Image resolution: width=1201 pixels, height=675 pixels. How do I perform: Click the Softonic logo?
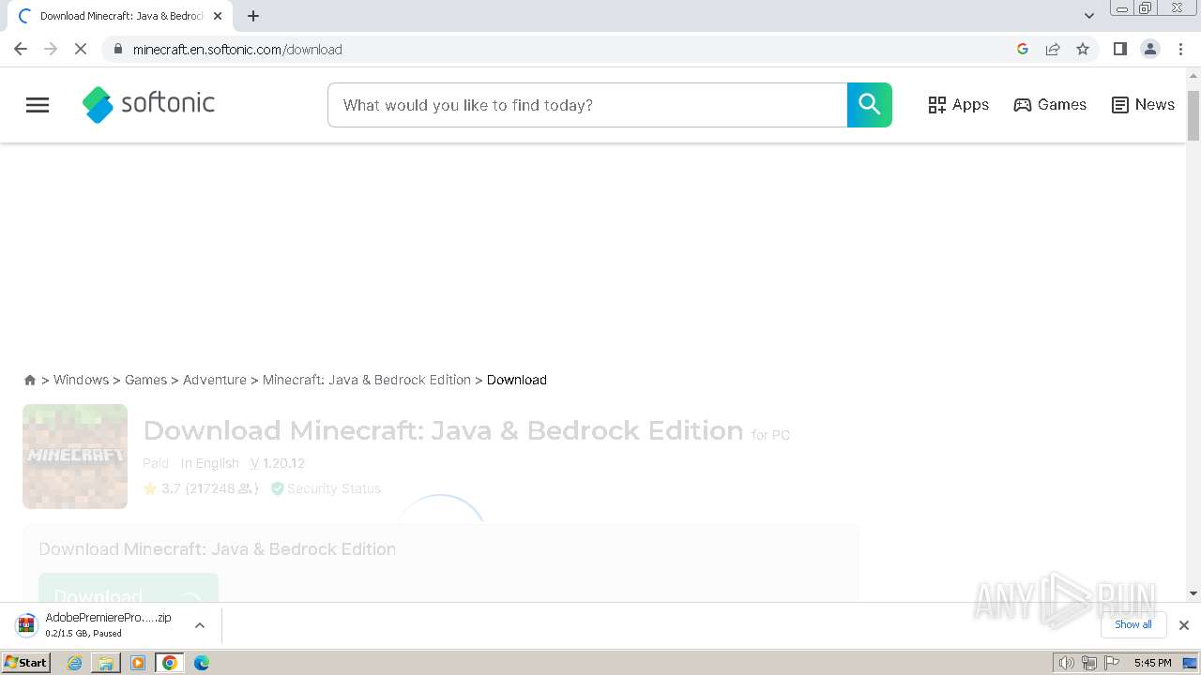click(148, 104)
